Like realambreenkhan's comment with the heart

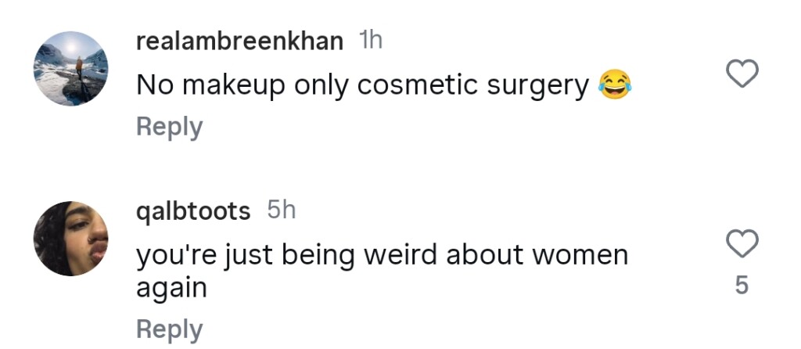pyautogui.click(x=742, y=75)
